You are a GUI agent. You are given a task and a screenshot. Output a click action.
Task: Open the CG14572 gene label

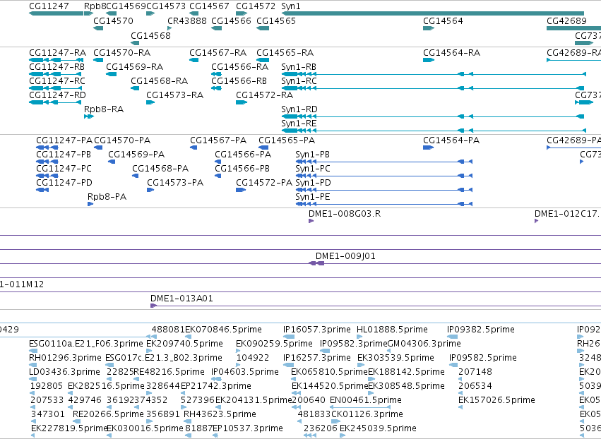[x=256, y=6]
